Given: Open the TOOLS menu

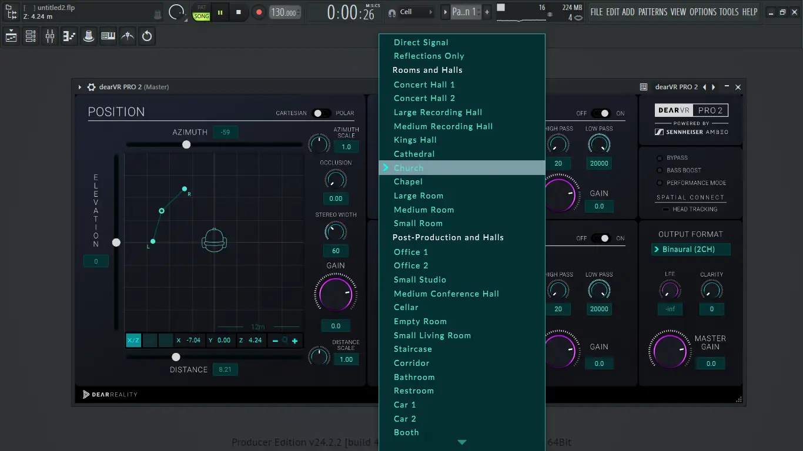Looking at the screenshot, I should tap(729, 12).
